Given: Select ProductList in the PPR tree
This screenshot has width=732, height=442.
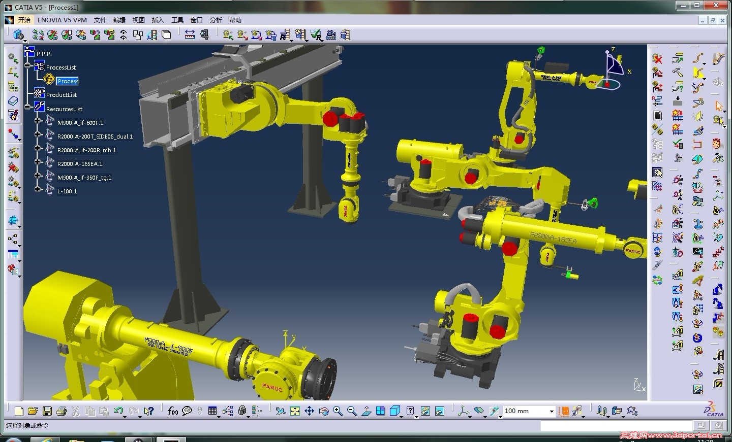Looking at the screenshot, I should point(62,95).
